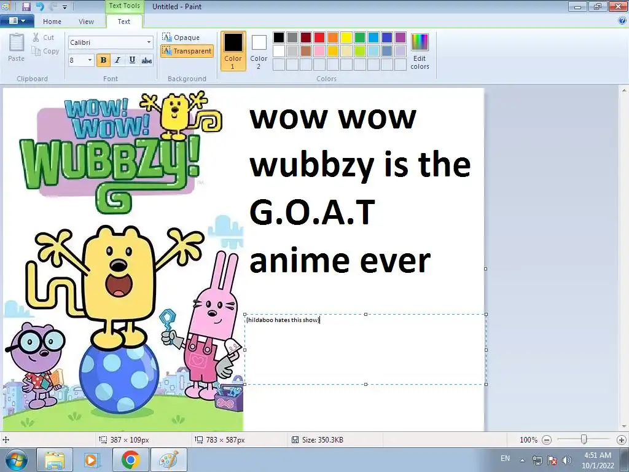The width and height of the screenshot is (629, 472).
Task: Toggle Bold formatting
Action: (x=103, y=60)
